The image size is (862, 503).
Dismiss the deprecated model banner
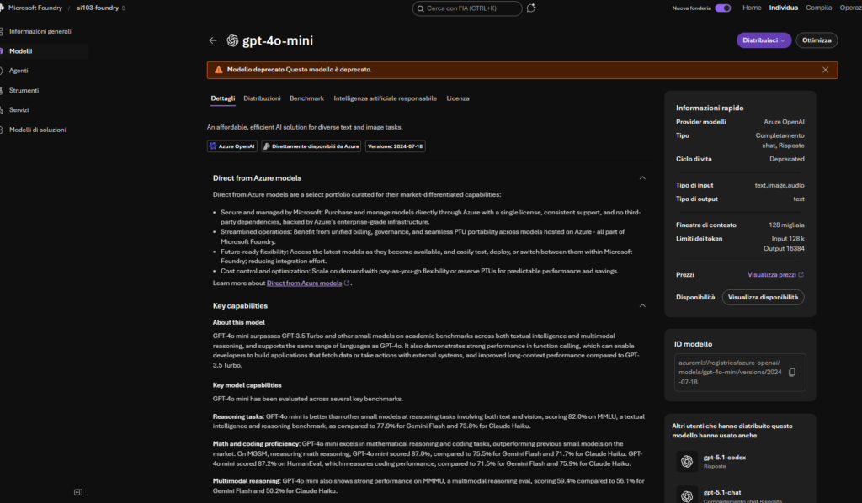[x=825, y=70]
